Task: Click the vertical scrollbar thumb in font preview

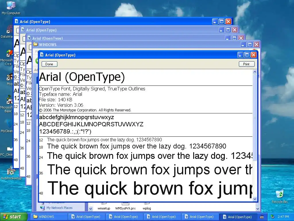Action: pos(255,117)
